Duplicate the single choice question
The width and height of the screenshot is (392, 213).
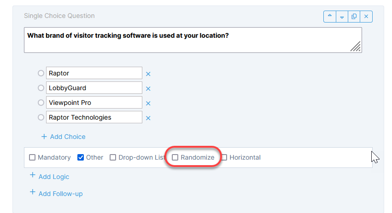[354, 17]
